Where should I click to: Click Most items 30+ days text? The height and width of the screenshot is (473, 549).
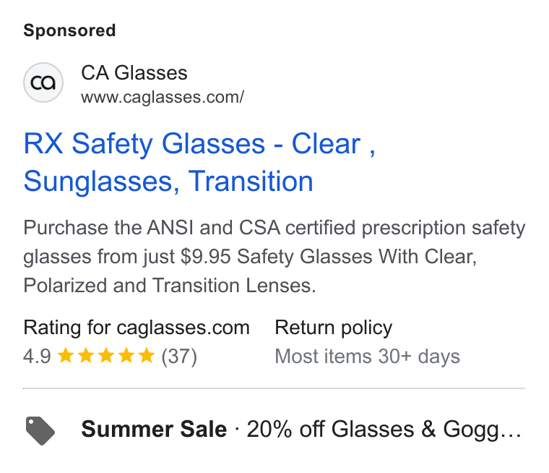pyautogui.click(x=368, y=357)
